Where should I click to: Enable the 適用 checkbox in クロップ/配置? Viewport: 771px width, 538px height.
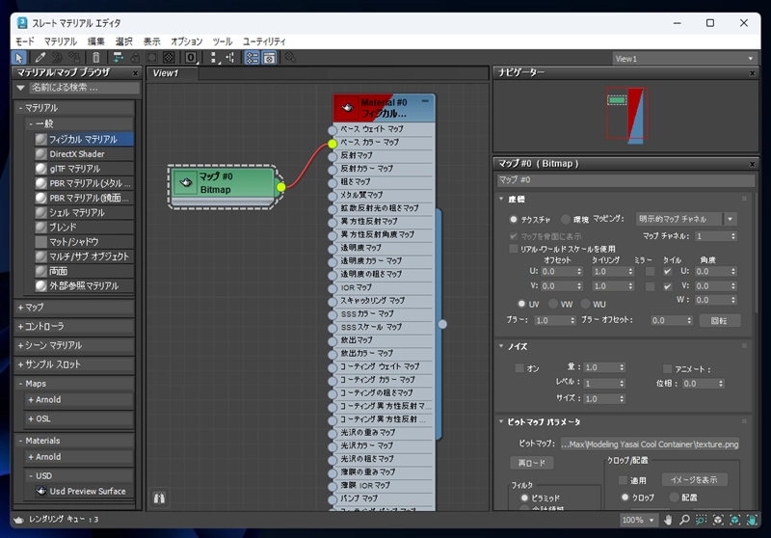coord(623,480)
